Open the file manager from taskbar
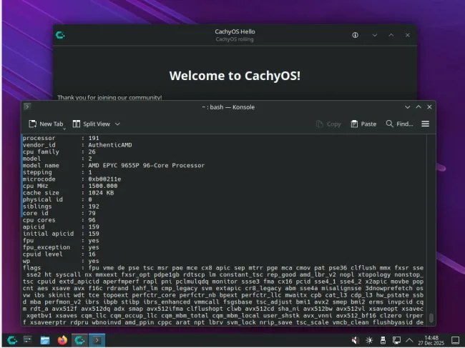This screenshot has height=348, width=465. point(45,340)
